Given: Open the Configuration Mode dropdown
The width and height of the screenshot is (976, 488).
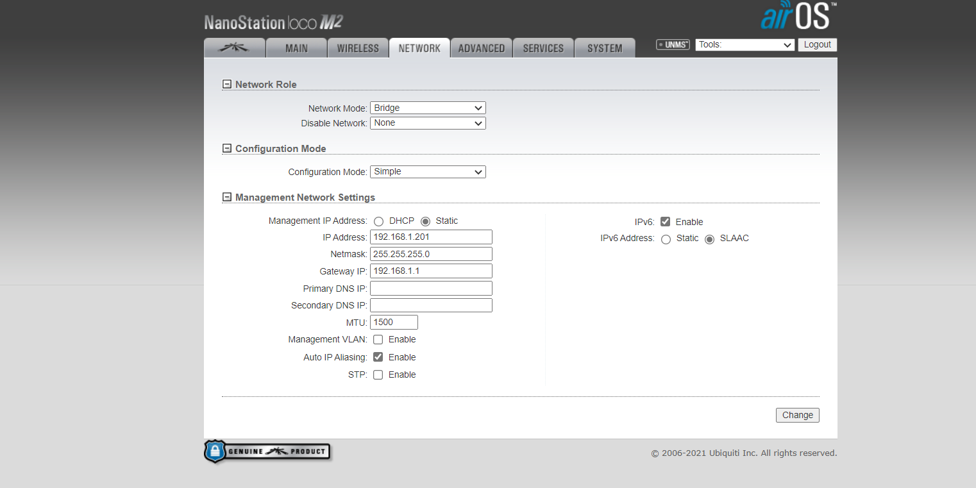Looking at the screenshot, I should pos(428,172).
